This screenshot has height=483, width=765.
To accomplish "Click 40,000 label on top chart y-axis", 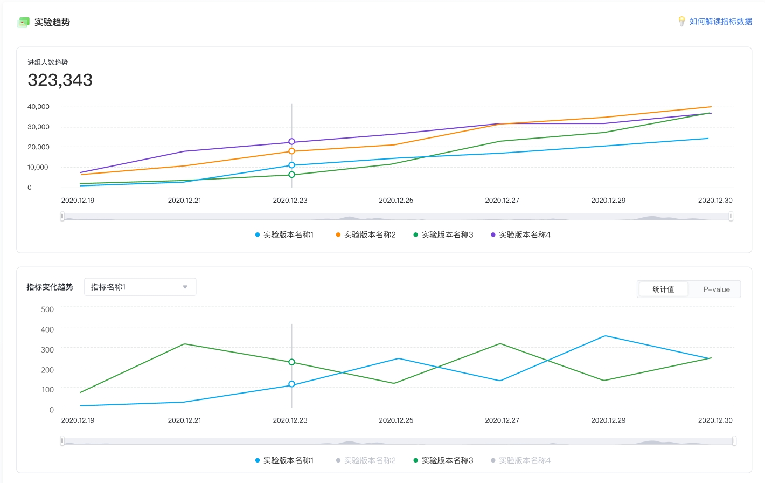I will click(x=38, y=107).
